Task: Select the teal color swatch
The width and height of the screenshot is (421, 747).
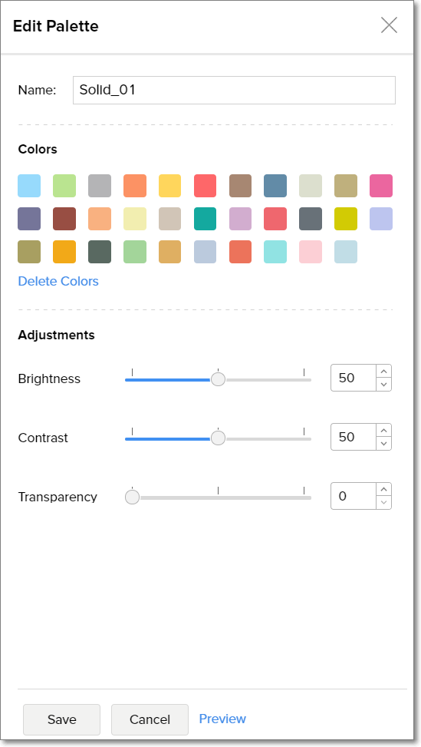Action: pyautogui.click(x=205, y=219)
